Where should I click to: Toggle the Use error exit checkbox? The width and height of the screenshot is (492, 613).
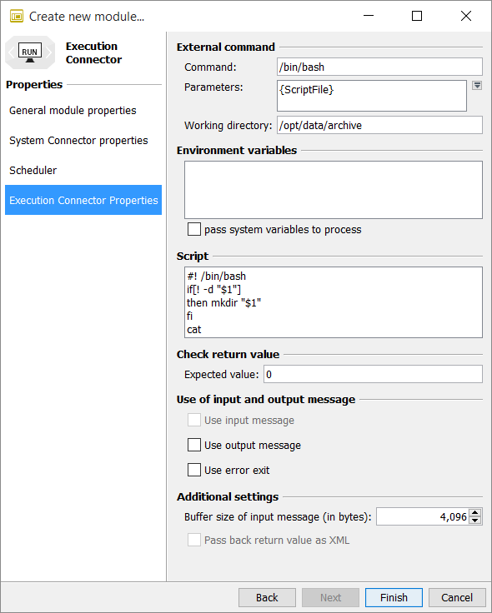coord(194,470)
